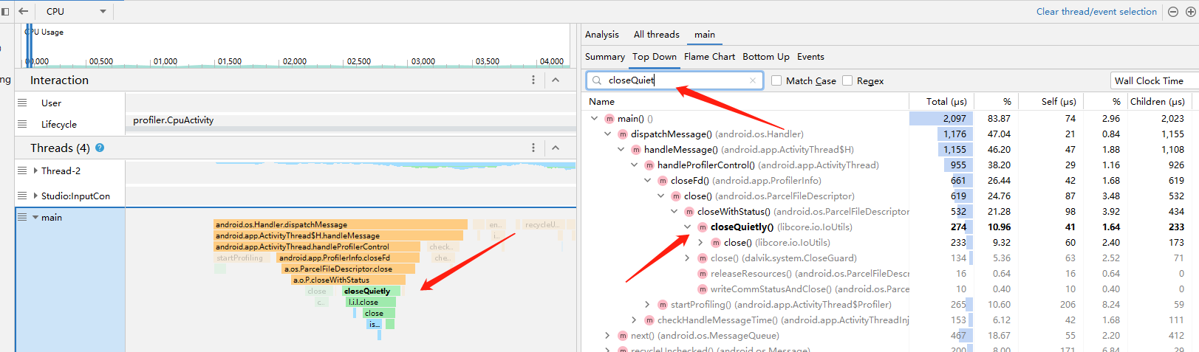Click the zoom in plus icon
The image size is (1199, 352).
[1190, 12]
